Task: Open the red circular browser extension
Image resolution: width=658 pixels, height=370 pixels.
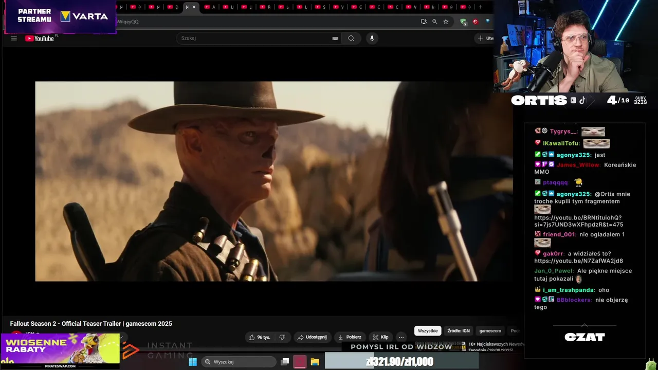Action: (475, 22)
